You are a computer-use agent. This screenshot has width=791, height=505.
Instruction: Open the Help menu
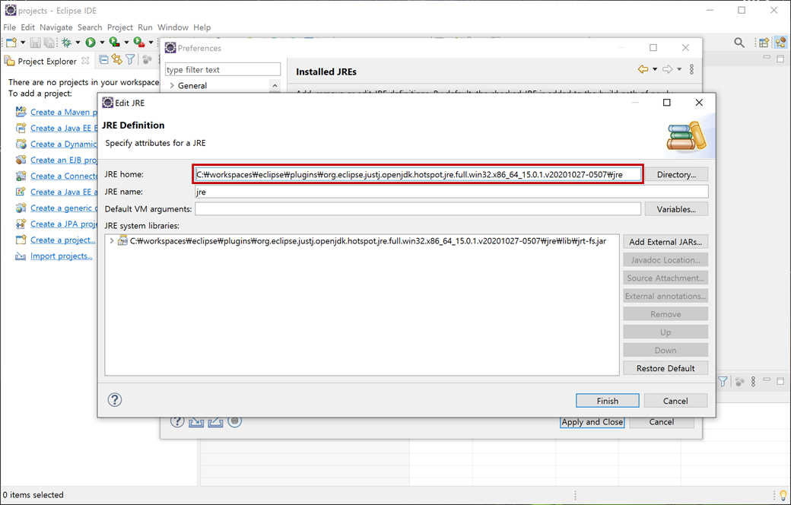pos(202,27)
